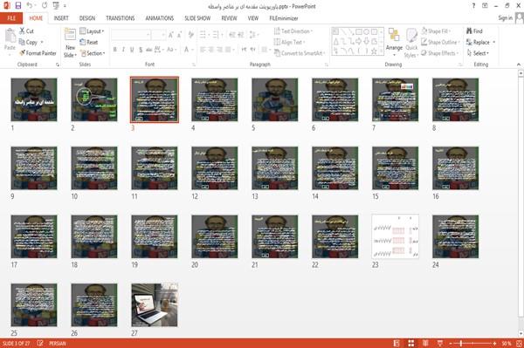Click Convert to SmartArt
This screenshot has width=524, height=348.
point(299,53)
